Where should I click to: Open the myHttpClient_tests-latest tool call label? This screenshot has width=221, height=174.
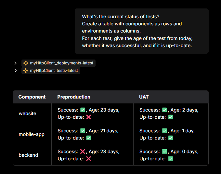(x=54, y=70)
